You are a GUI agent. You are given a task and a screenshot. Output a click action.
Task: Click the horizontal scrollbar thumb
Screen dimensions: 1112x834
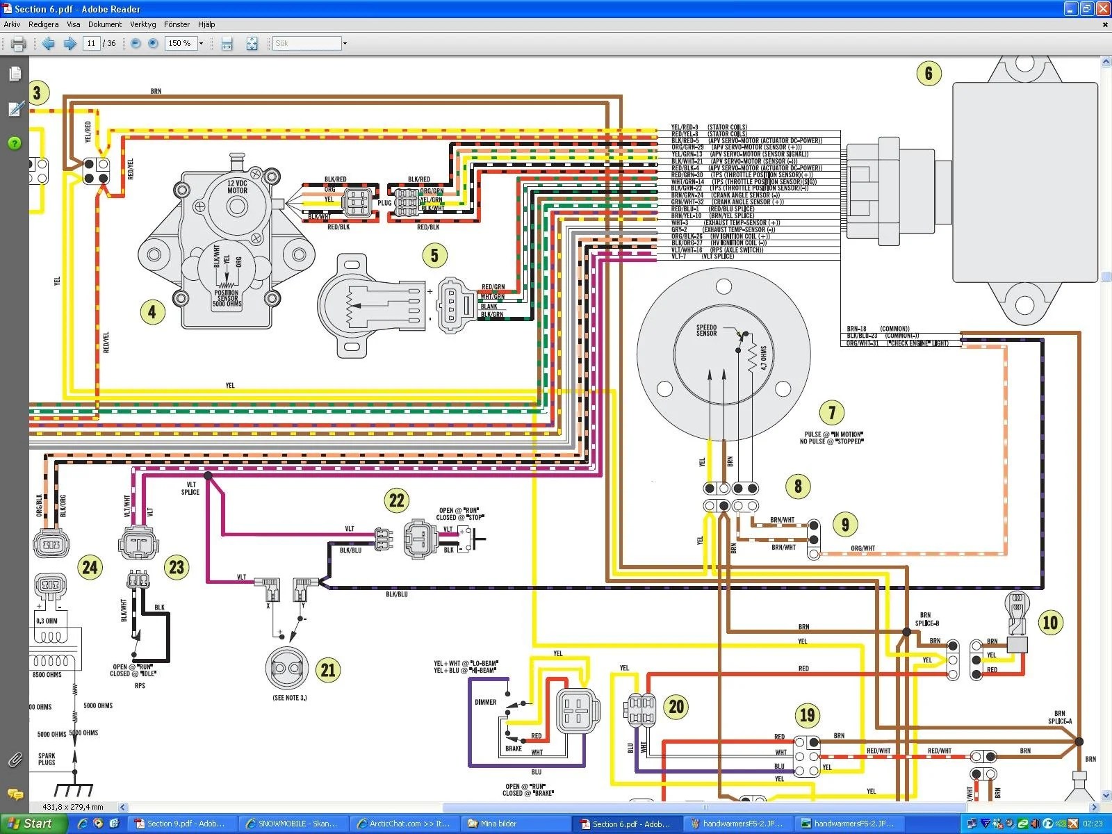[704, 808]
